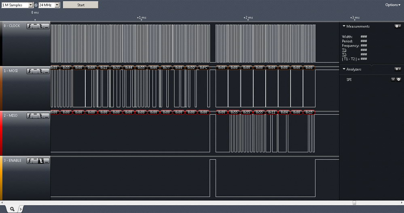Click the 3 - ENABLE channel label

13,160
